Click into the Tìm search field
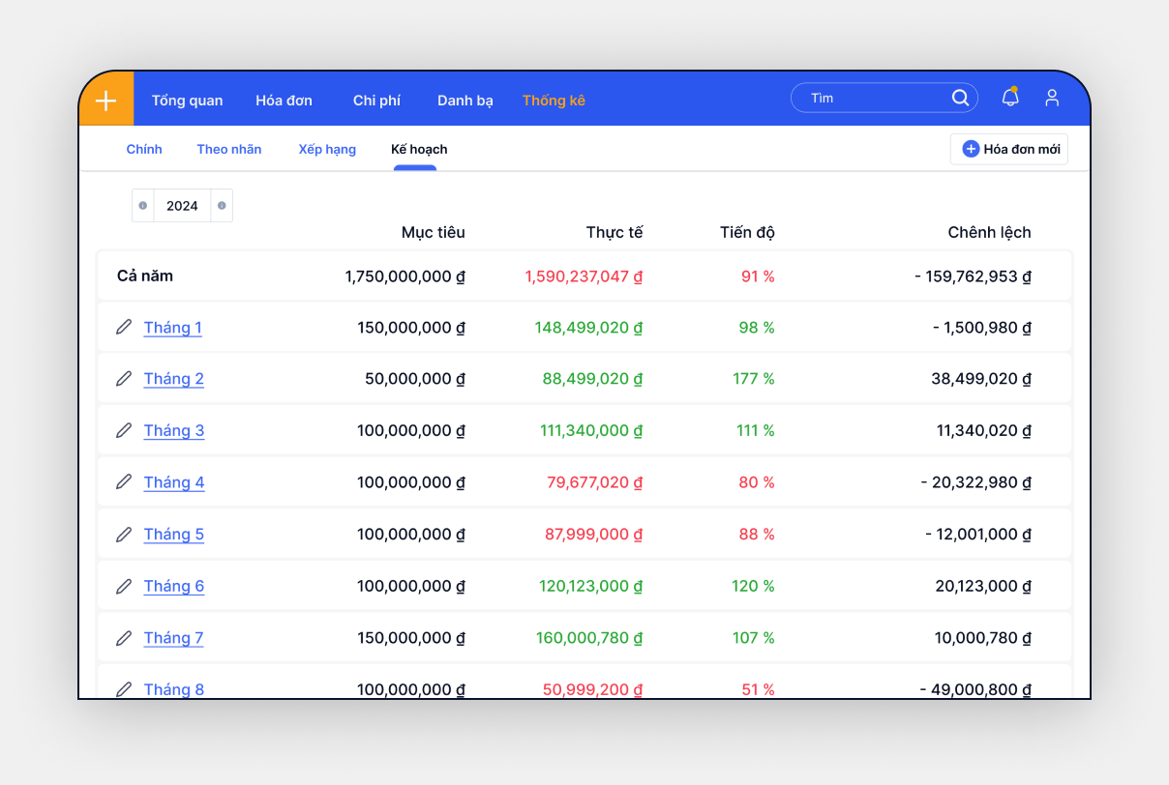Screen dimensions: 1169x785 point(871,98)
